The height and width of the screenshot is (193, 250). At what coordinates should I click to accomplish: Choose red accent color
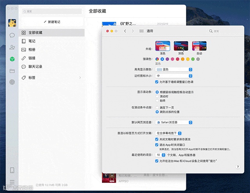click(x=178, y=59)
